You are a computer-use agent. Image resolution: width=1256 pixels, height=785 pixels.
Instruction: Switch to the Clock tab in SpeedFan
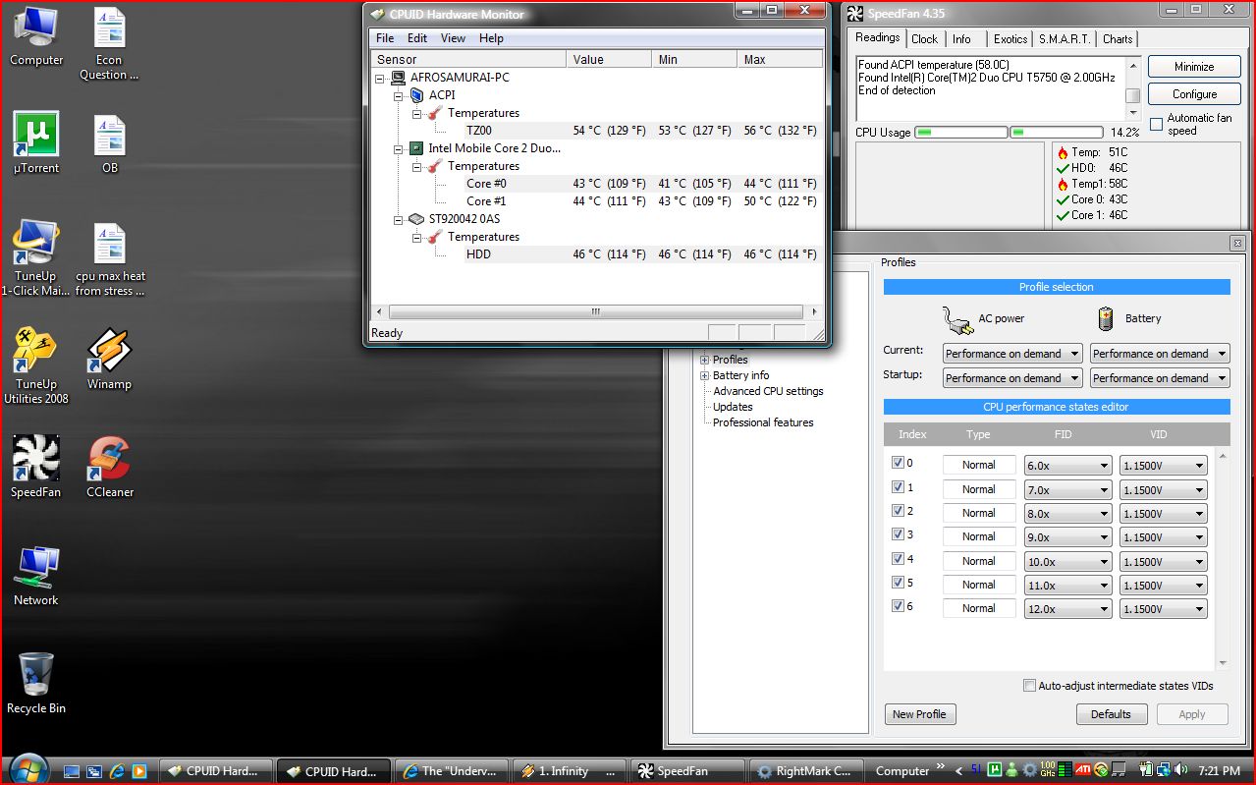[925, 39]
